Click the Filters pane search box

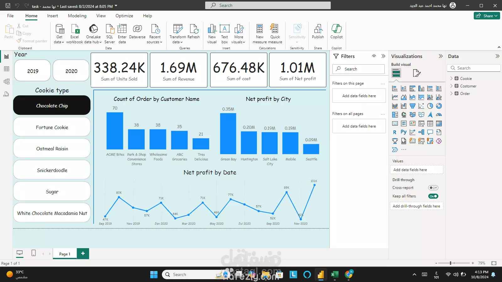tap(358, 69)
